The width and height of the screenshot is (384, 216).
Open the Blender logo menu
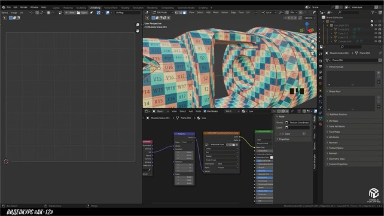point(4,7)
